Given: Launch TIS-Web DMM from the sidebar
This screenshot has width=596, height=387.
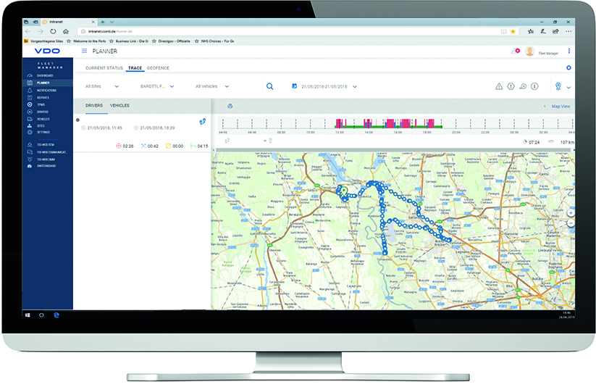Looking at the screenshot, I should coord(45,159).
